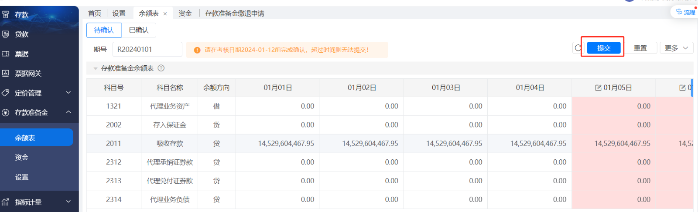Screen dimensions: 698x212
Task: Open 票据 via its ticket icon
Action: [x=6, y=54]
